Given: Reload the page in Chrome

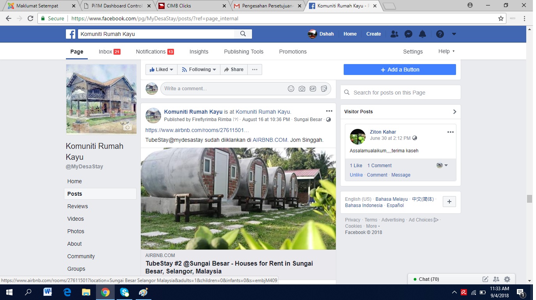Looking at the screenshot, I should pos(30,18).
